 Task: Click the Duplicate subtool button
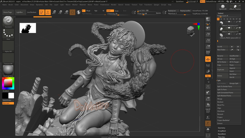(x=223, y=70)
